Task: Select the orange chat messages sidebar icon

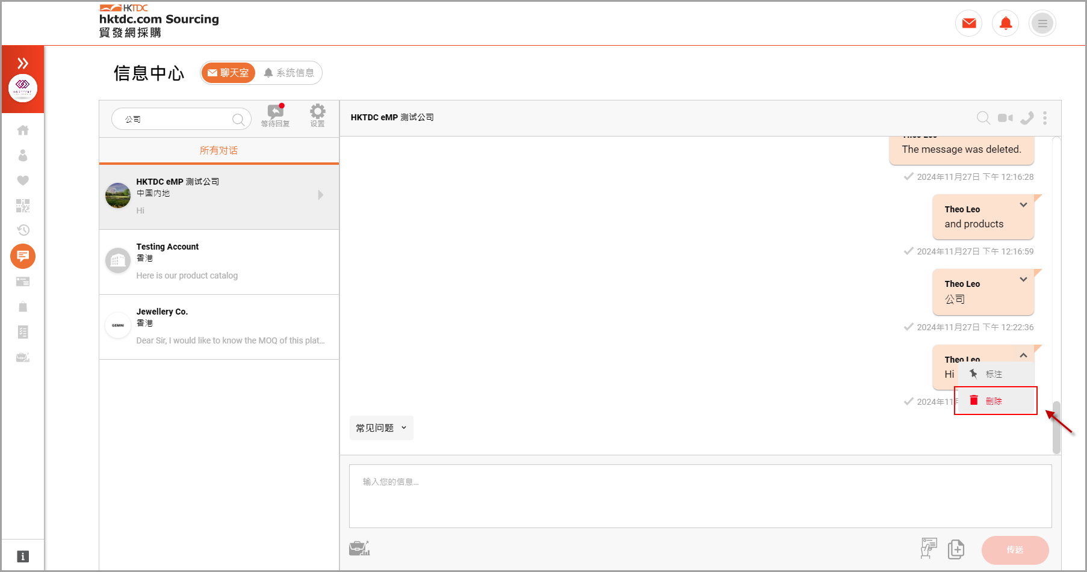Action: click(x=23, y=256)
